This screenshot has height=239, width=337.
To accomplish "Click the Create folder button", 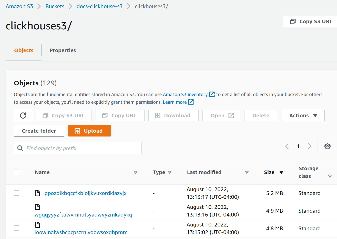I will coord(39,131).
